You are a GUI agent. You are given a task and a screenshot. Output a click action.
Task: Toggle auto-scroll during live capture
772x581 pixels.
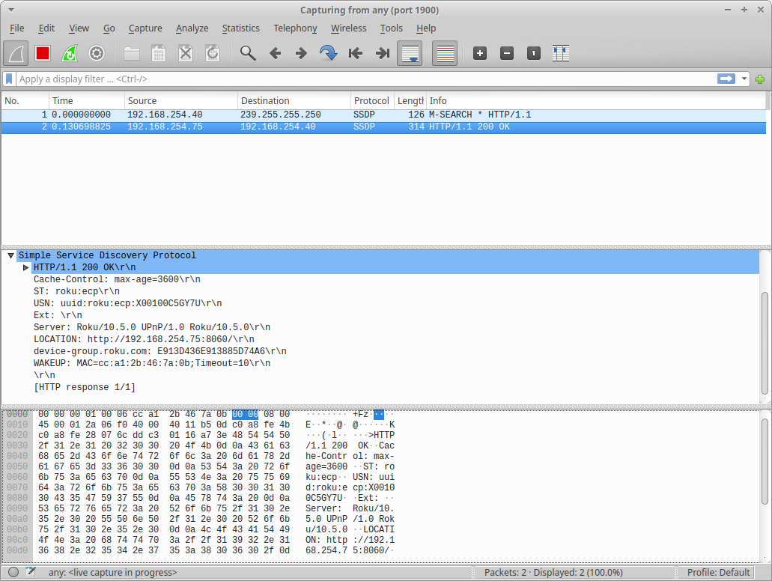(x=409, y=53)
